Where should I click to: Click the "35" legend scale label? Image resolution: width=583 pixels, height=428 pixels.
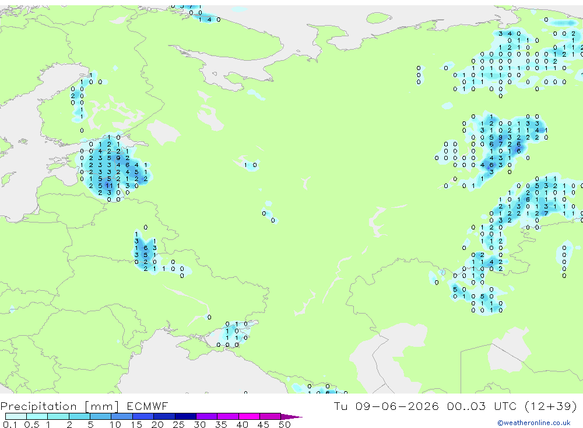click(x=221, y=424)
